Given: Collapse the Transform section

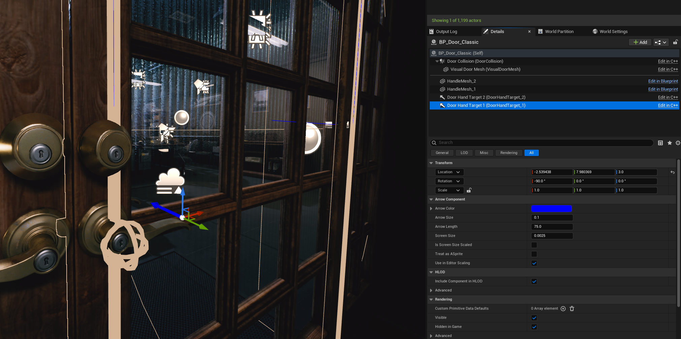Looking at the screenshot, I should pos(431,163).
